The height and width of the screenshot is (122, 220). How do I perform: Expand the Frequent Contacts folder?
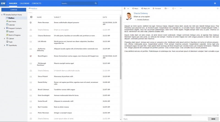(4, 28)
